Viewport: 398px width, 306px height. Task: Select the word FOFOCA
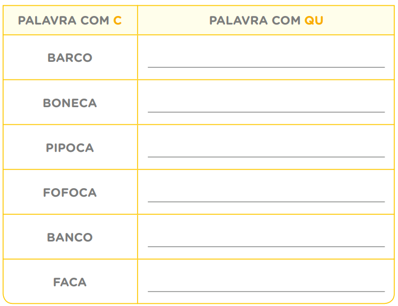[x=70, y=192]
